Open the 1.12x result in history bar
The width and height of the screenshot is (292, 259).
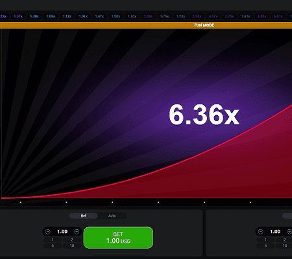pos(67,16)
